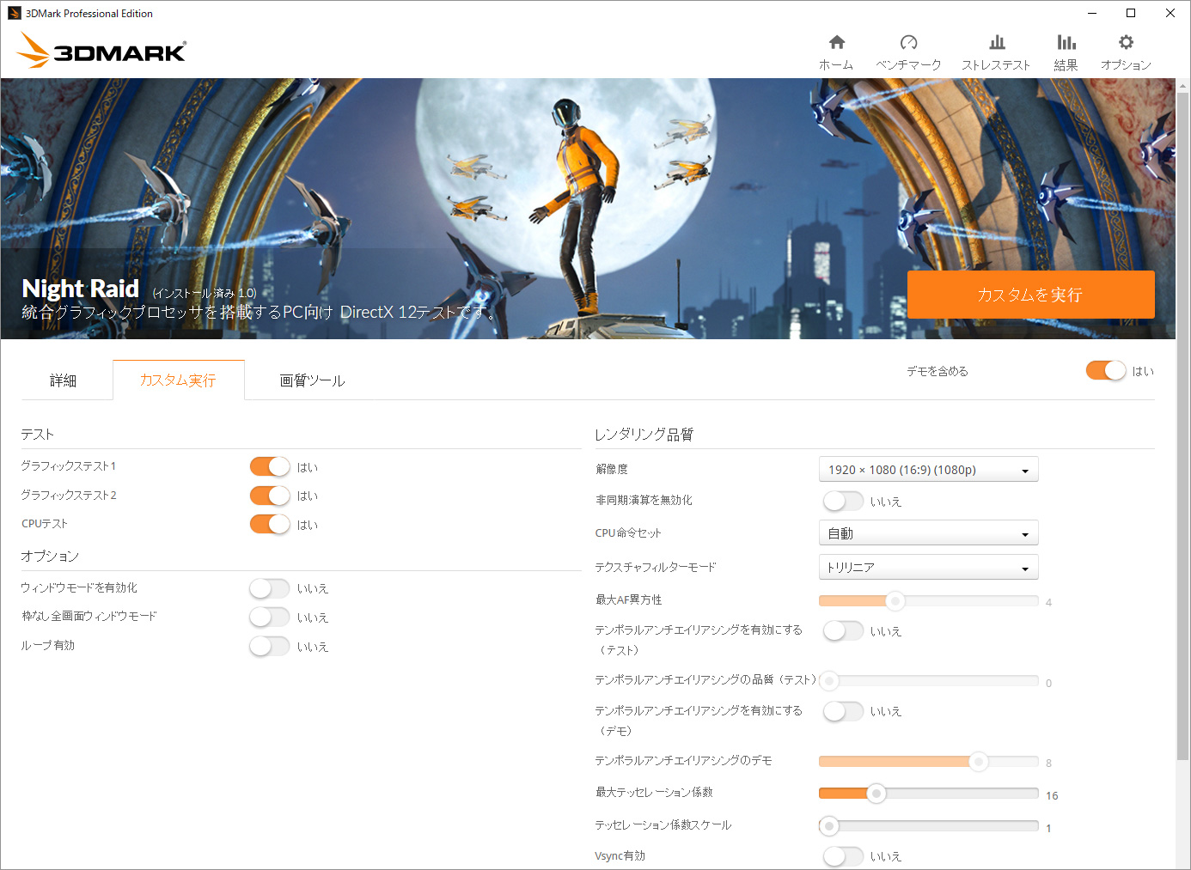Open the オプション gear icon

1126,43
